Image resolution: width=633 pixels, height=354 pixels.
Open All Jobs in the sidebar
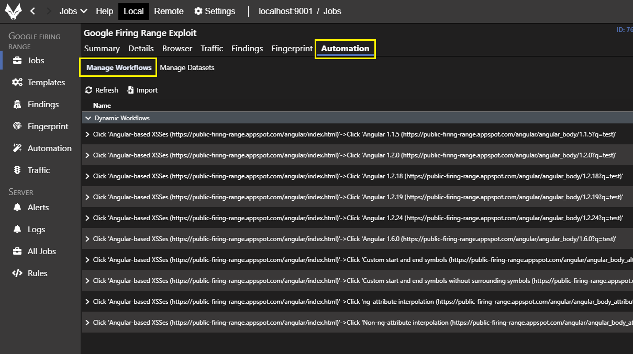pyautogui.click(x=41, y=252)
